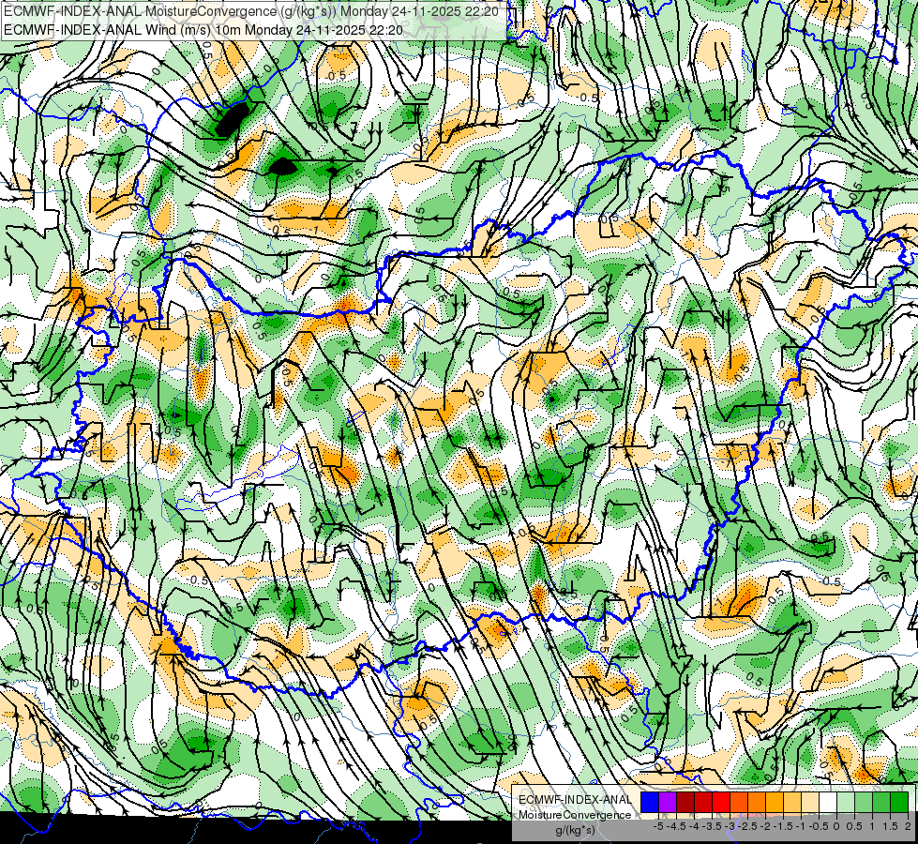Click the legend tick label -4
This screenshot has height=844, width=918.
(x=694, y=826)
